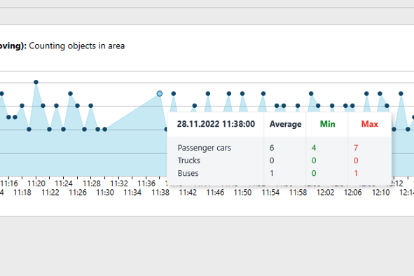Screen dimensions: 414x276
Task: Click the red Max column header
Action: [x=370, y=124]
